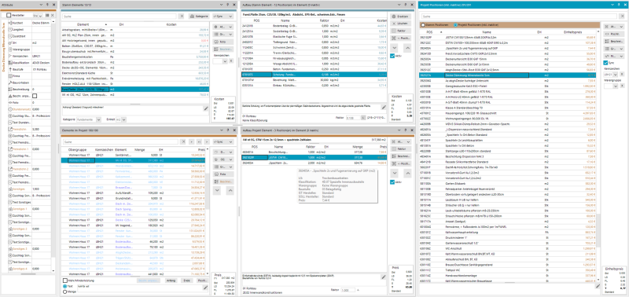The width and height of the screenshot is (629, 297).
Task: Toggle the Hersteller checkbox in Attribute panel
Action: coord(9,15)
